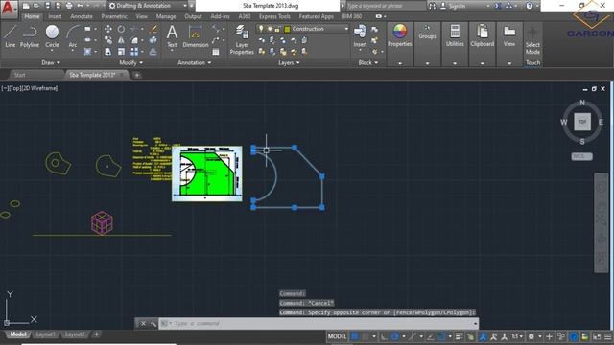This screenshot has height=345, width=614.
Task: Toggle lineweight display in status bar
Action: [459, 336]
